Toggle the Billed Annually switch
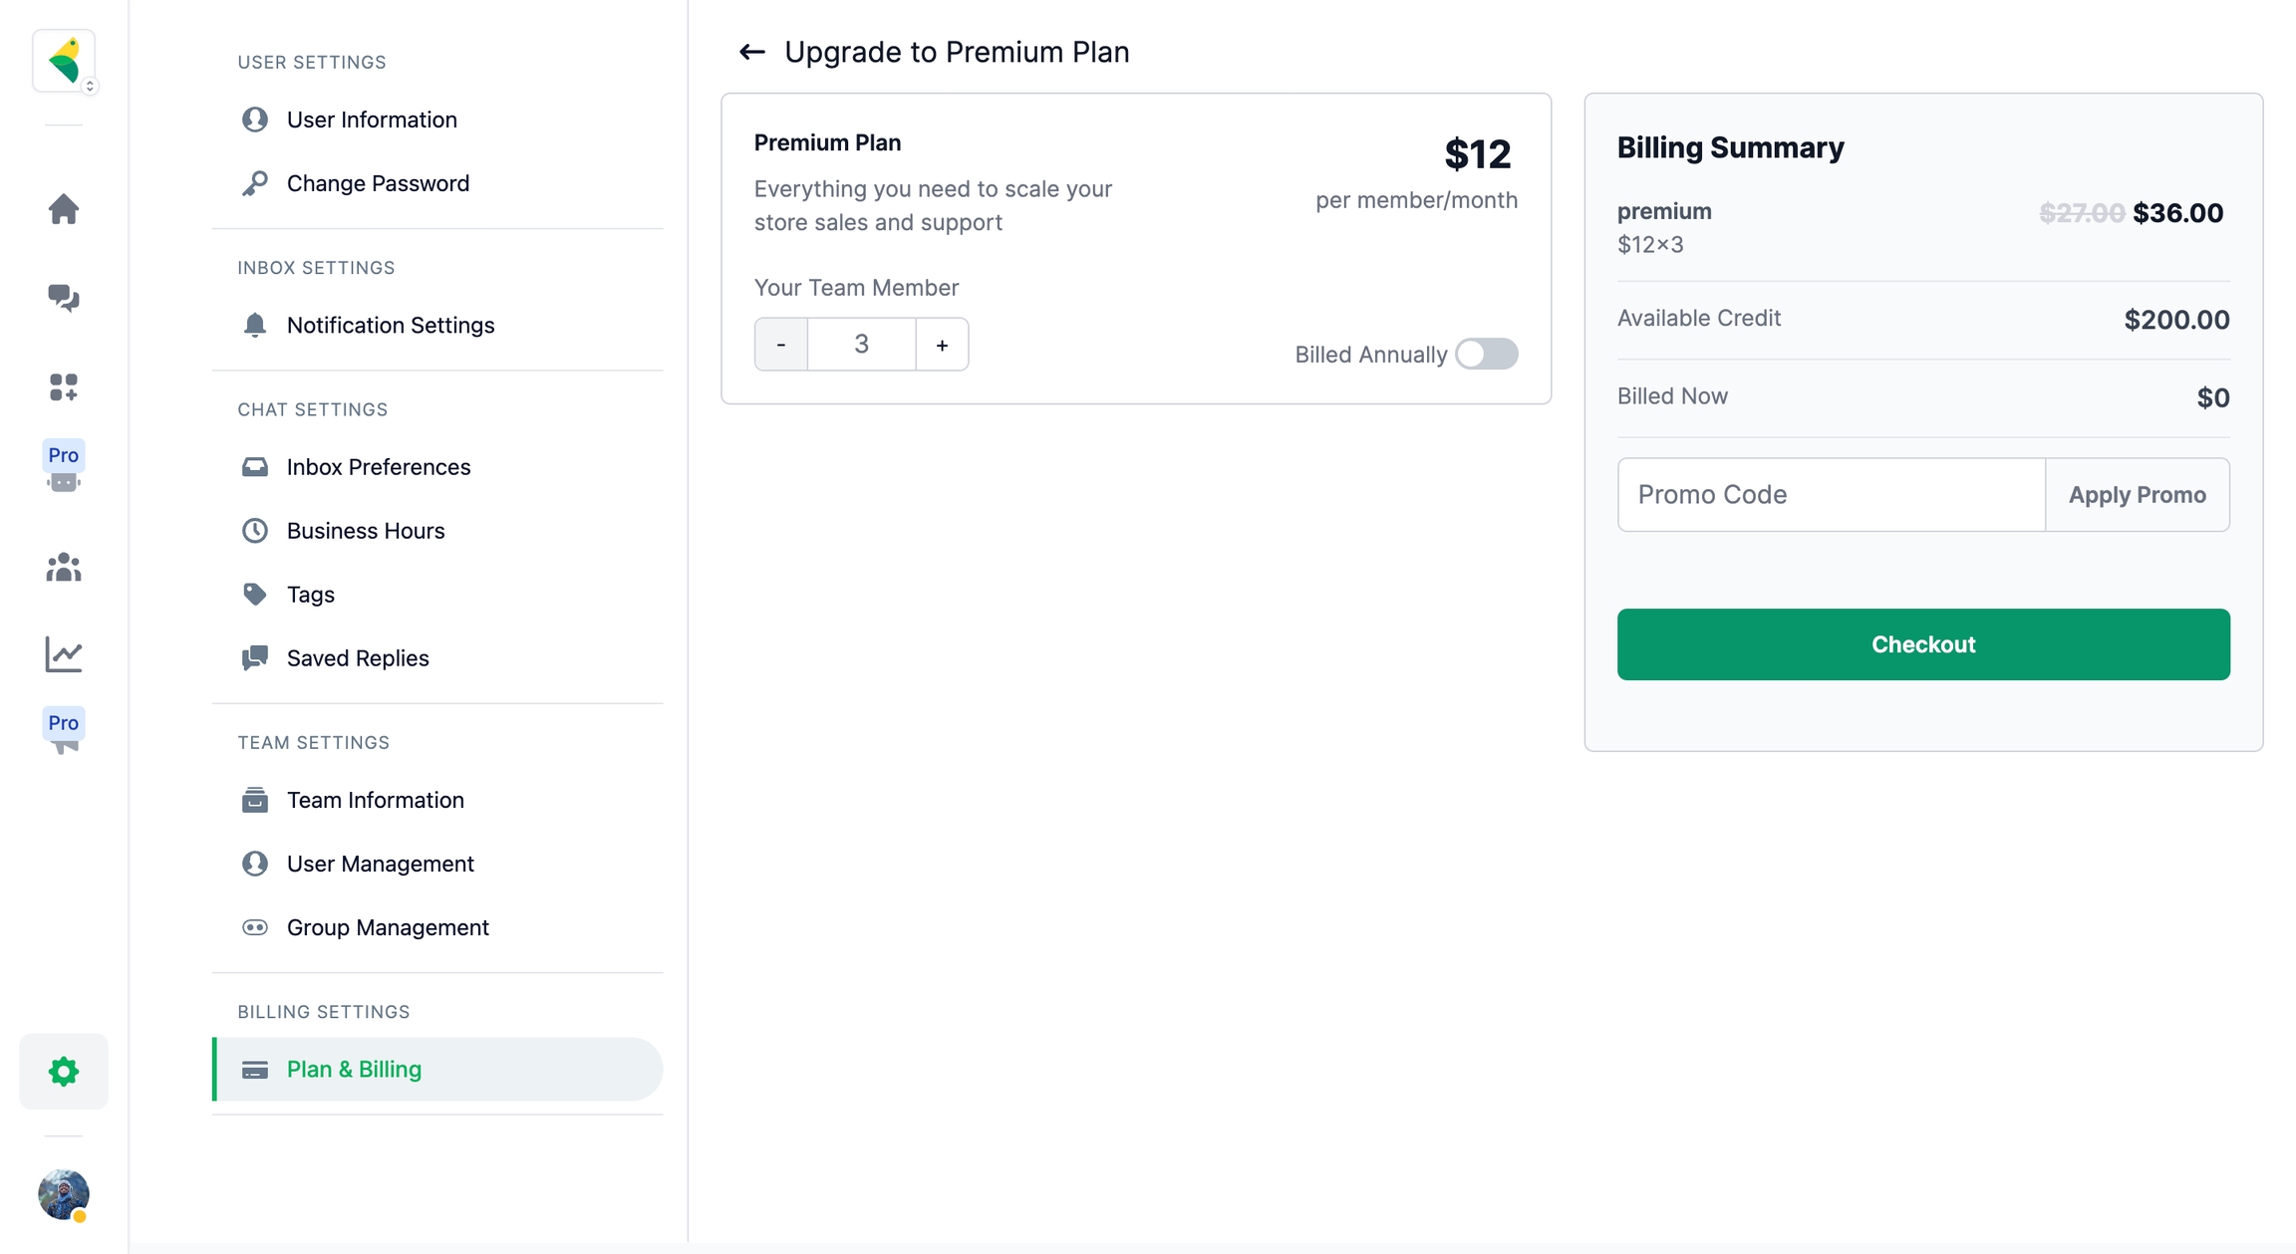This screenshot has width=2296, height=1254. (x=1486, y=354)
